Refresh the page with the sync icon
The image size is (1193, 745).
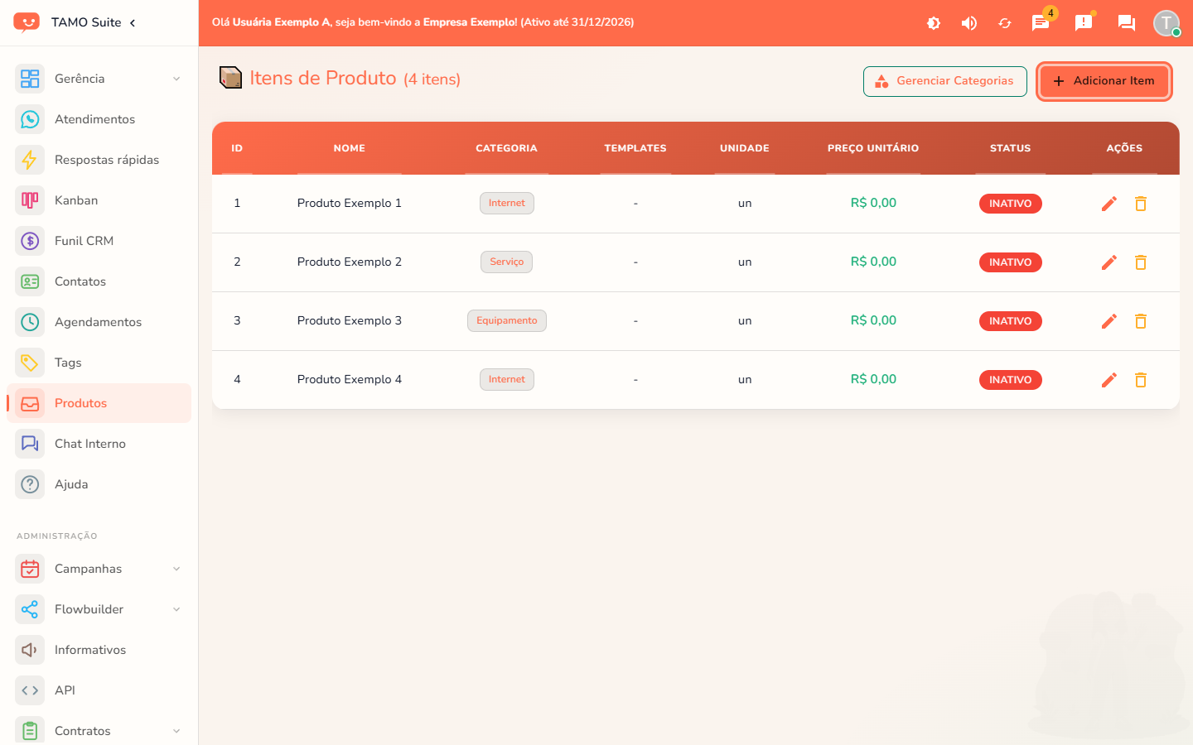pyautogui.click(x=1005, y=23)
